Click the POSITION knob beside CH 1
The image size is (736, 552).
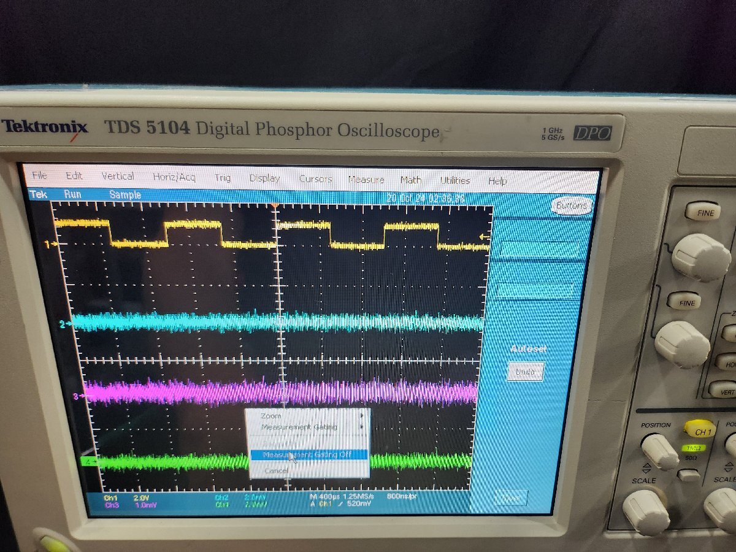[x=660, y=451]
